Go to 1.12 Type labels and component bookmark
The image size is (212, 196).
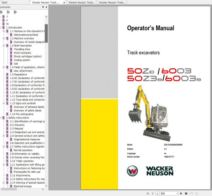coord(27,100)
